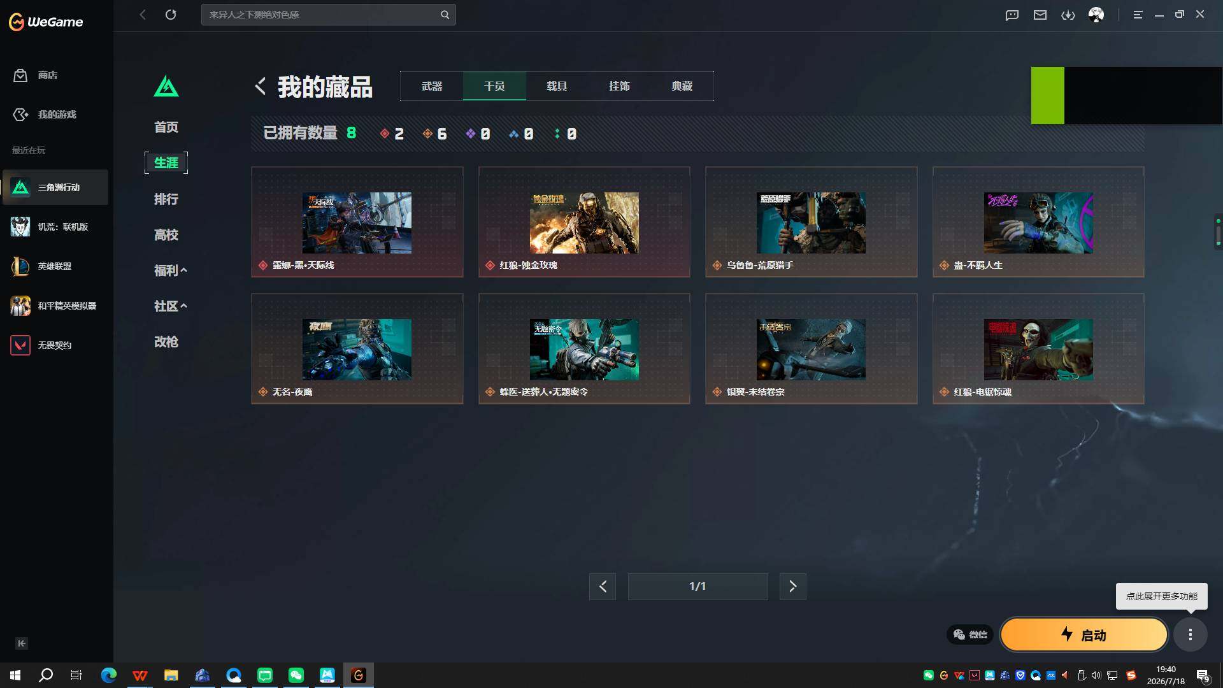Open the mail envelope icon

1040,15
